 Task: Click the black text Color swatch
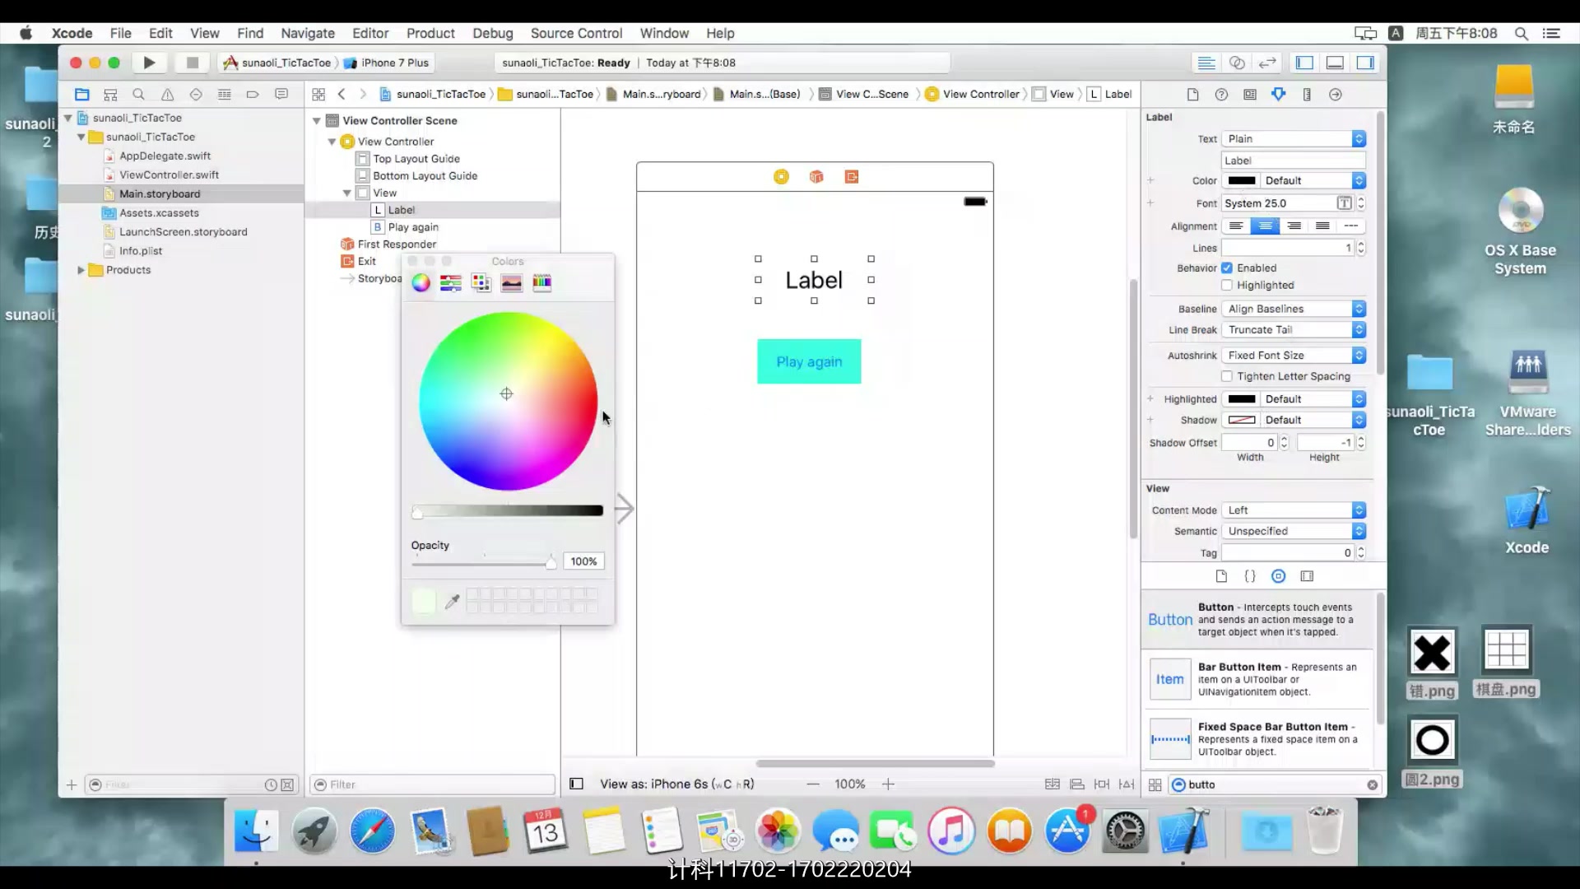(1242, 181)
